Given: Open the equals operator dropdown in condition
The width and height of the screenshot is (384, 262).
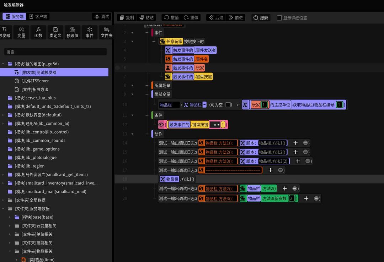Looking at the screenshot, I should (215, 125).
